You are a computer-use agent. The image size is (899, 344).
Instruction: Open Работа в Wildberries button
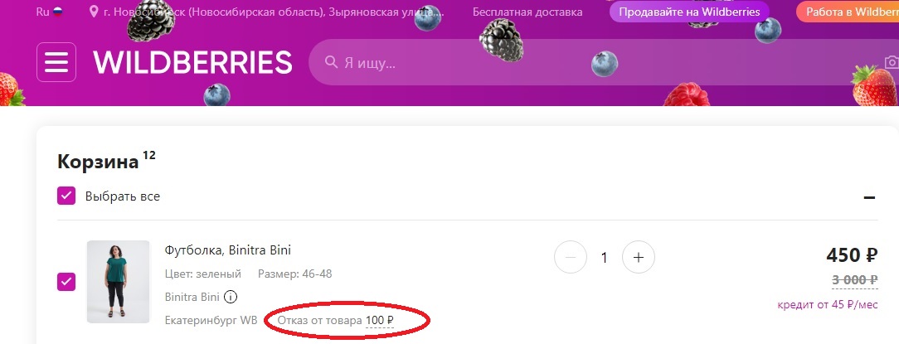[848, 12]
